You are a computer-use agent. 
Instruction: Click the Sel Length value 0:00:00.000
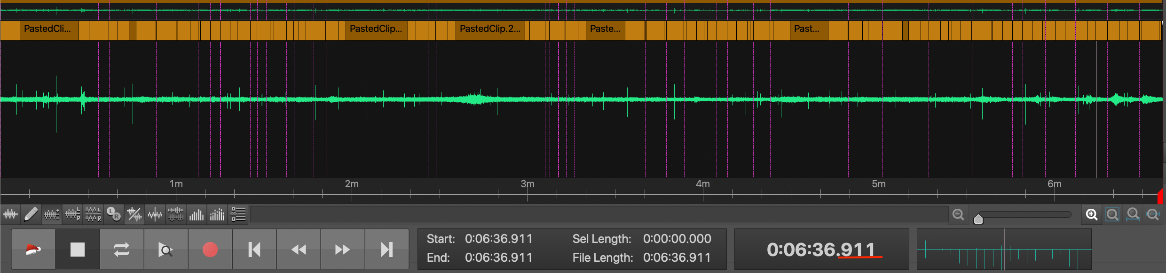(x=677, y=239)
